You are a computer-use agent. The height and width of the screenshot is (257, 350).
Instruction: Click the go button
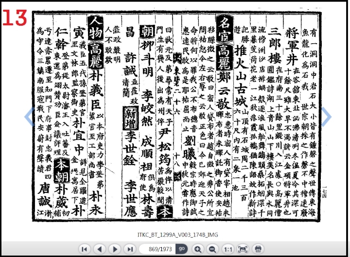(182, 249)
